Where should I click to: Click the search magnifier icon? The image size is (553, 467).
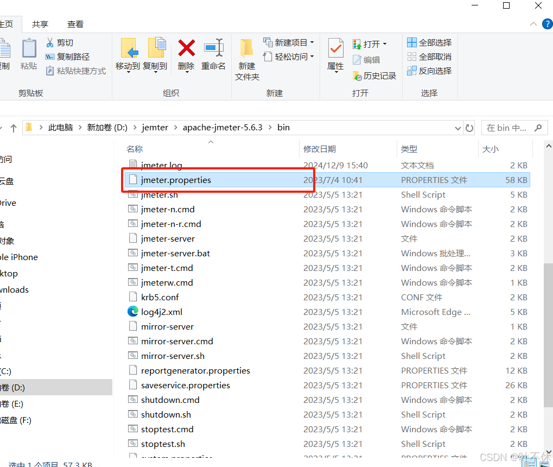[x=538, y=128]
